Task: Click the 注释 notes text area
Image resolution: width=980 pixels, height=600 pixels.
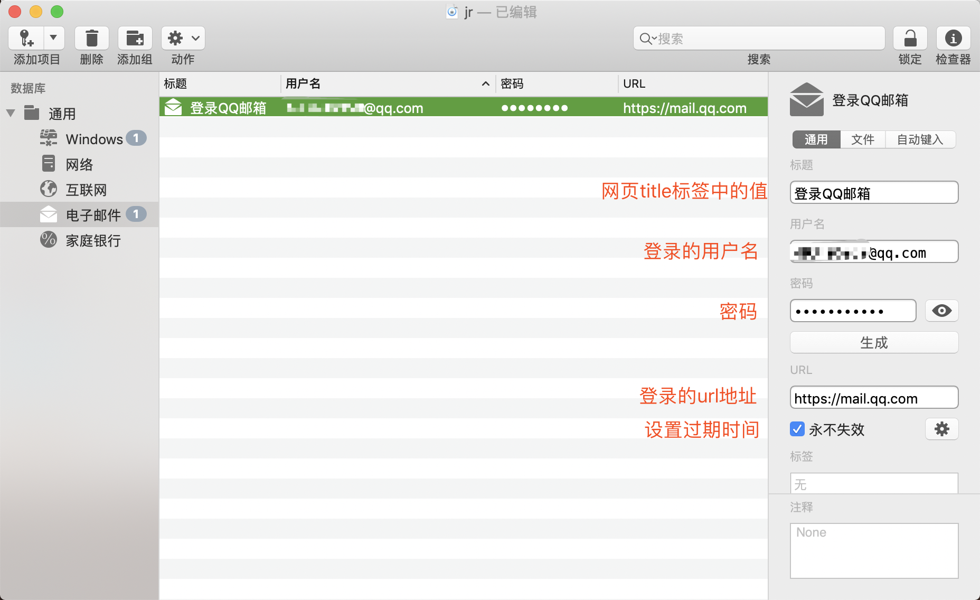Action: pos(874,551)
